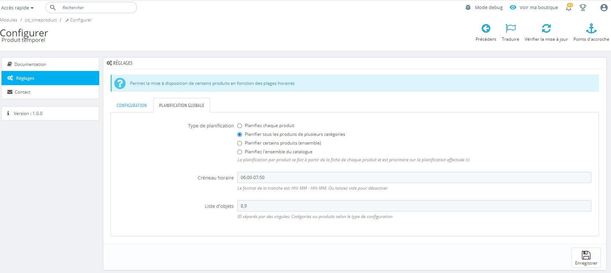Image resolution: width=611 pixels, height=273 pixels.
Task: Click the Points d'accroche anchor icon
Action: [591, 28]
